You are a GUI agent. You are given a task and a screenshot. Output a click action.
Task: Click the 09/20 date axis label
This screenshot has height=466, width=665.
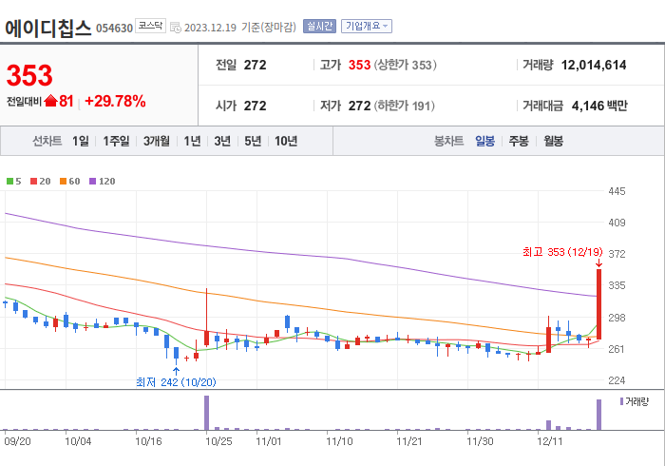coord(17,441)
